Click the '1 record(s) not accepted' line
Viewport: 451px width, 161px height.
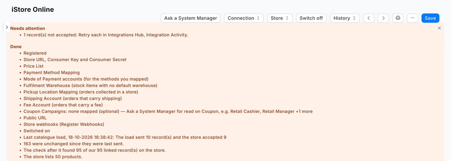click(106, 35)
